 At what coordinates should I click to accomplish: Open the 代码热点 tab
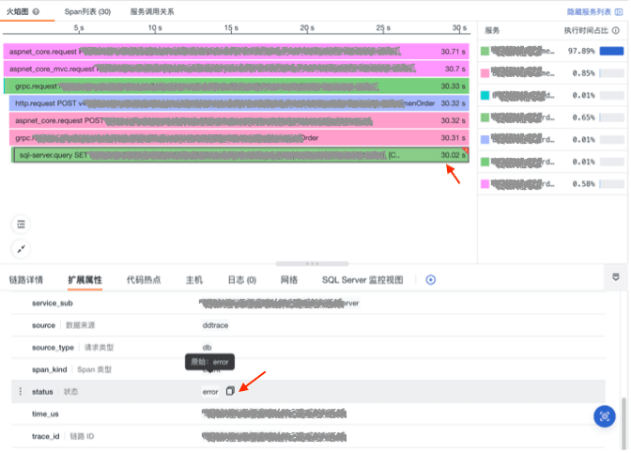pos(144,280)
